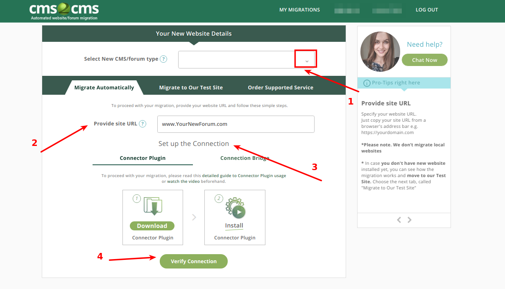Click Your New Website Details header
This screenshot has width=505, height=289.
point(194,34)
